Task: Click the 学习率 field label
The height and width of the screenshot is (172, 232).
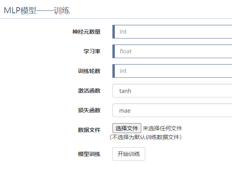Action: coord(92,51)
